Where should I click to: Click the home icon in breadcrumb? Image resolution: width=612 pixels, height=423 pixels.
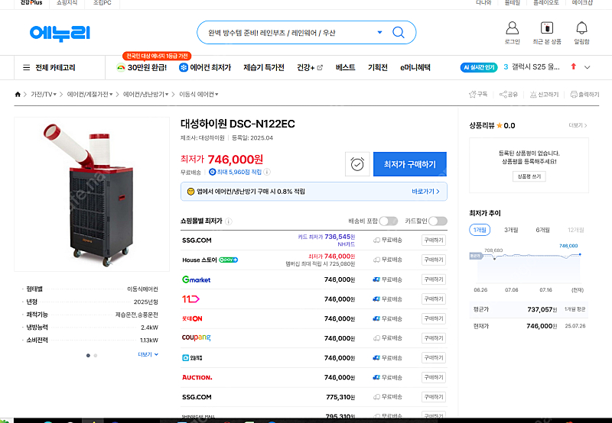point(18,95)
